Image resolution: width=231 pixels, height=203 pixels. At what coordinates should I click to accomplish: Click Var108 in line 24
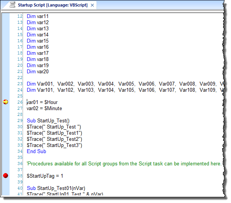click(187, 90)
